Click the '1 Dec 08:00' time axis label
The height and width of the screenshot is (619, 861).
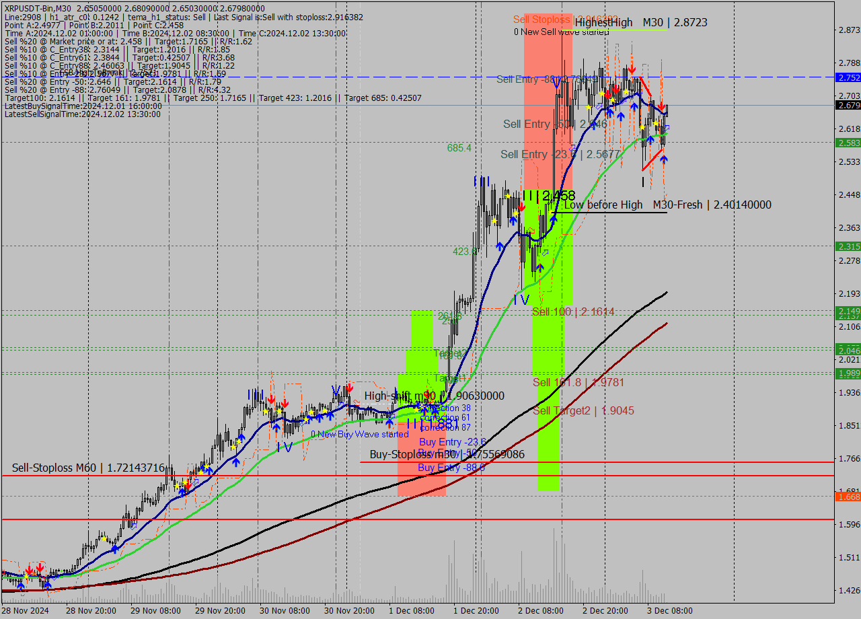click(x=411, y=610)
